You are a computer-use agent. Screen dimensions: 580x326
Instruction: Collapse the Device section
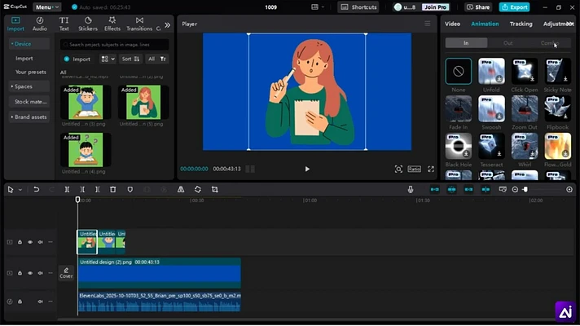pyautogui.click(x=29, y=44)
